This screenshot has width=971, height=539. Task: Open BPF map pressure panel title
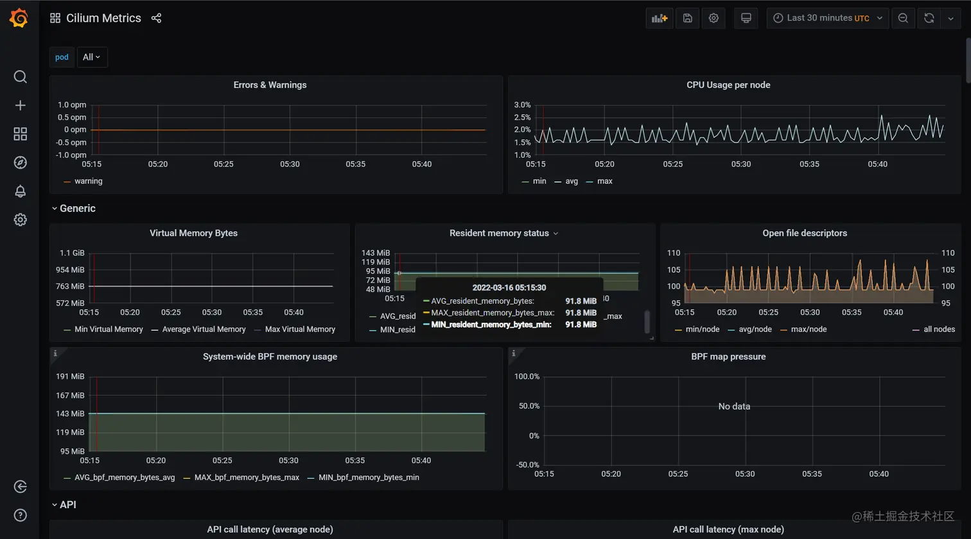(x=728, y=356)
